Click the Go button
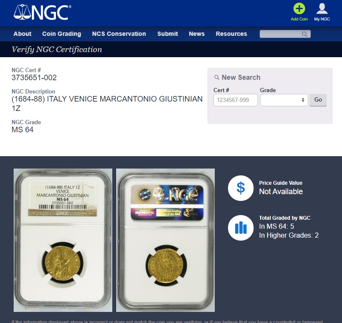The height and width of the screenshot is (323, 342). coord(318,100)
